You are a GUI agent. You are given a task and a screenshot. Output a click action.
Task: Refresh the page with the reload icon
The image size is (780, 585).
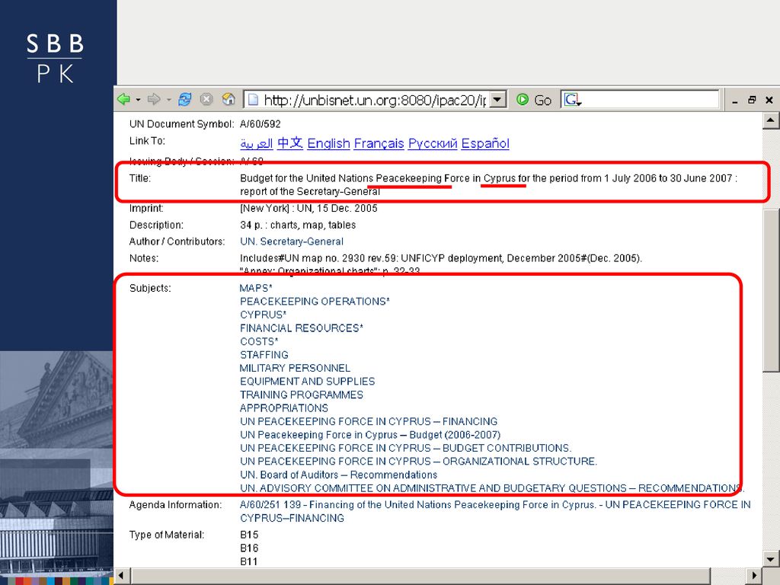(x=185, y=100)
